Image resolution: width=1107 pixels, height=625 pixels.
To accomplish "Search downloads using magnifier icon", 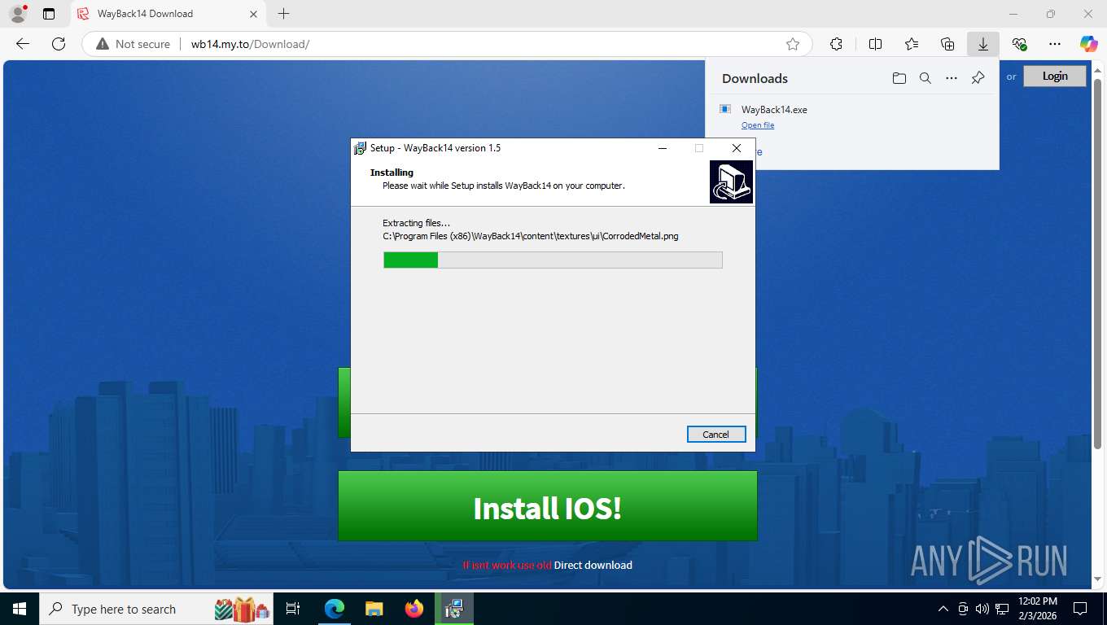I will coord(925,78).
